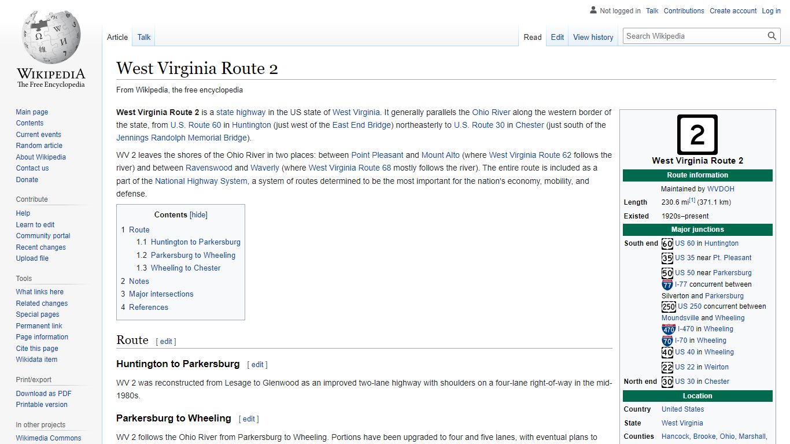Click the I-70 interstate shield icon

coord(667,341)
